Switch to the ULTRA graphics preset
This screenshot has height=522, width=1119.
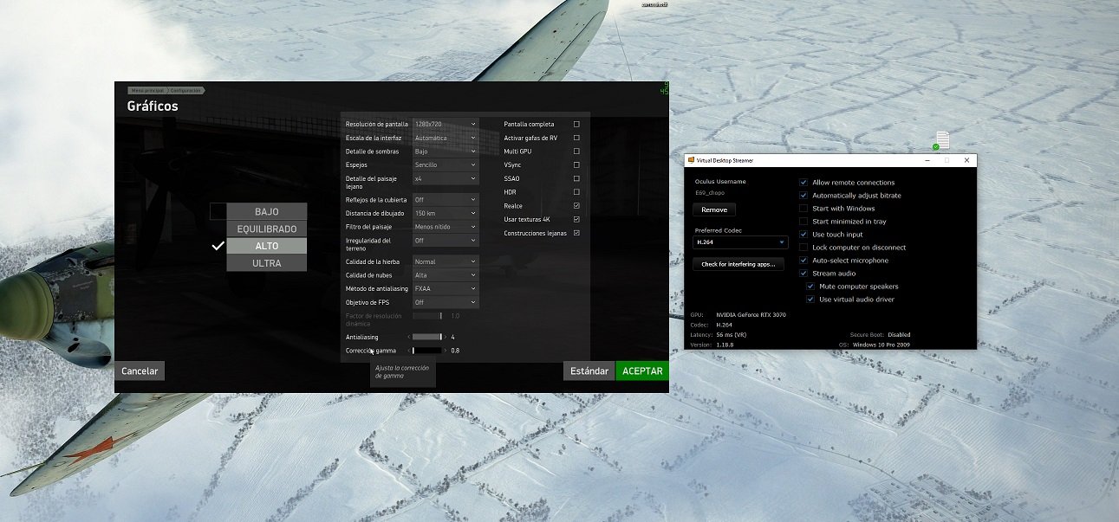click(266, 263)
